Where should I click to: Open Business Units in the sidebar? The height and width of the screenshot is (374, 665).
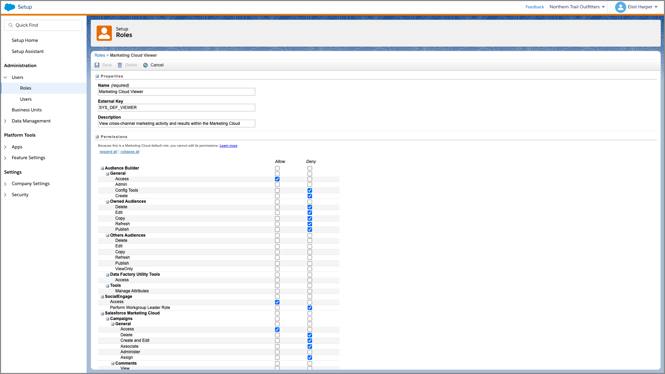pyautogui.click(x=27, y=110)
